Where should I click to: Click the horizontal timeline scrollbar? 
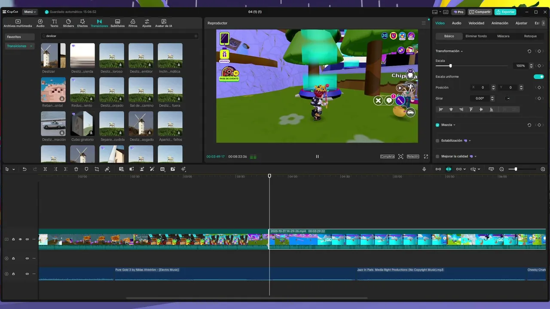[247, 298]
